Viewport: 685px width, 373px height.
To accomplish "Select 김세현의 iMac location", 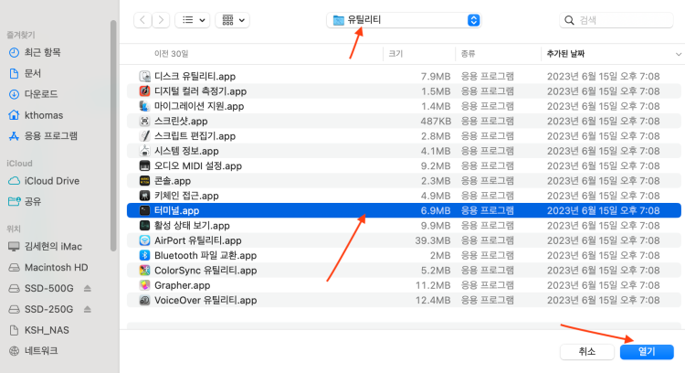I will coord(46,247).
